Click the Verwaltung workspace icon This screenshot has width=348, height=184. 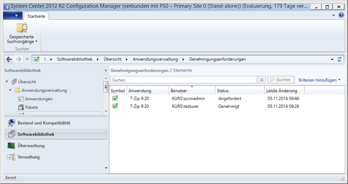pyautogui.click(x=11, y=157)
